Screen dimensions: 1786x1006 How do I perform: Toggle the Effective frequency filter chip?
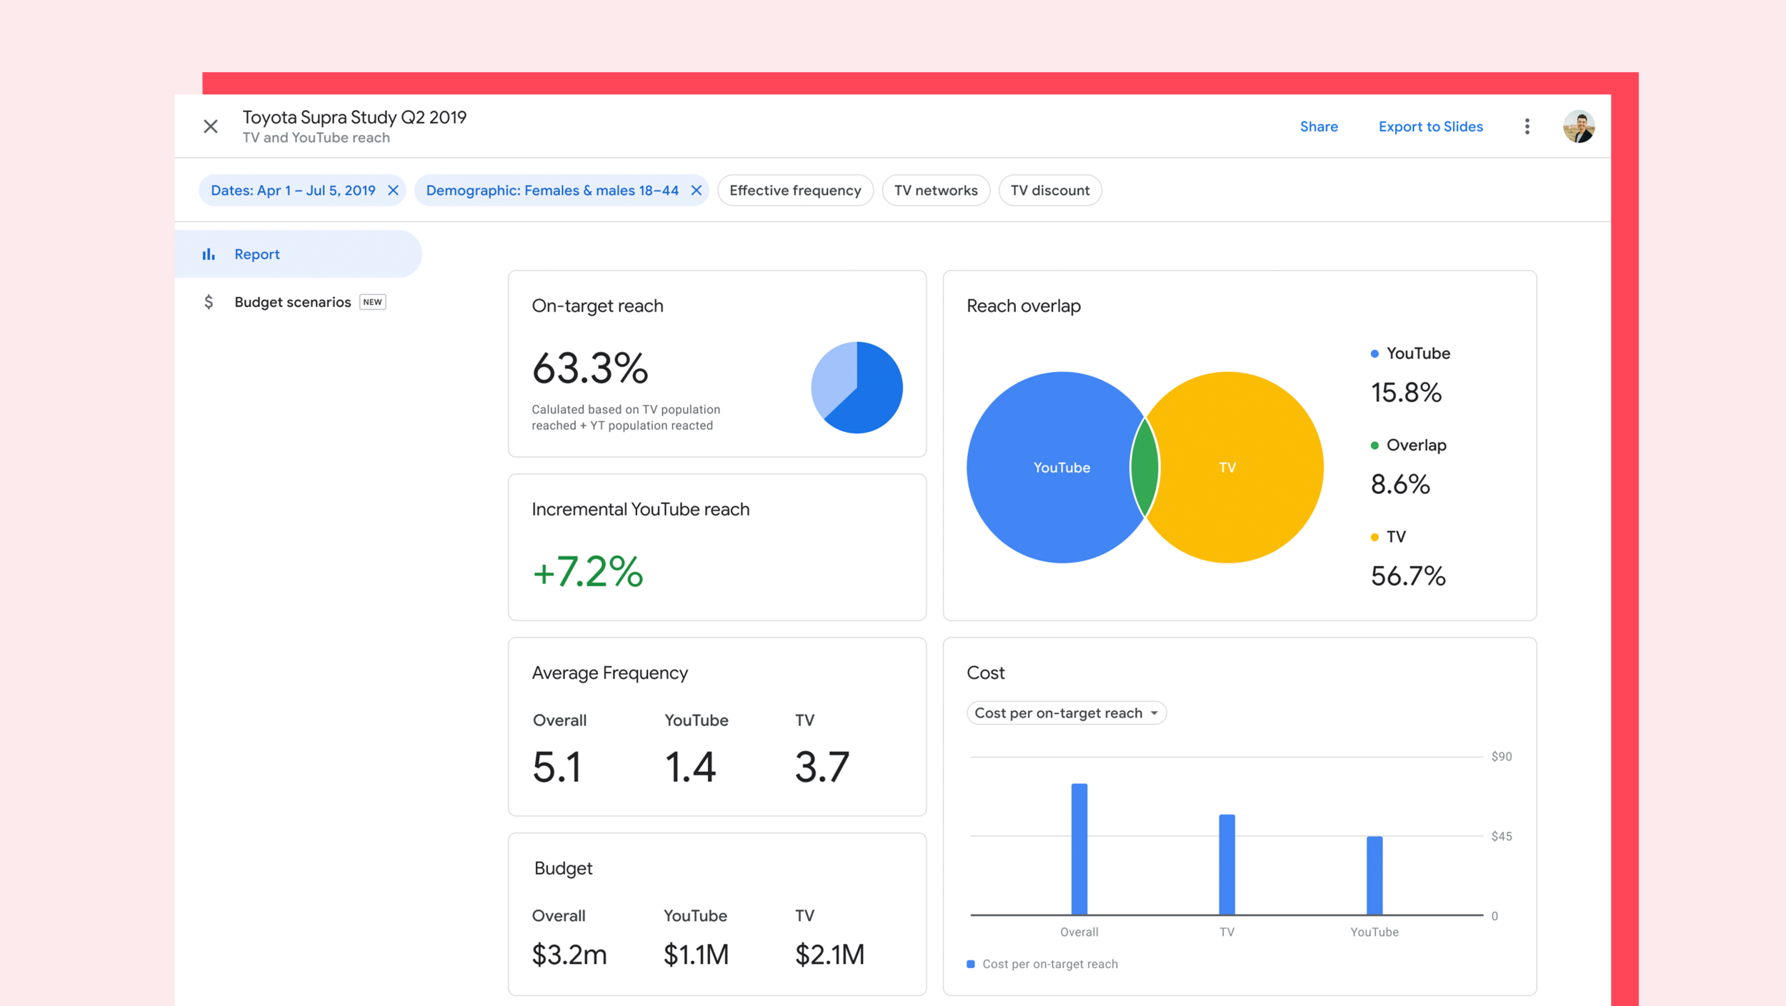coord(795,190)
